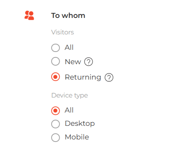Click the Visitors group label
The width and height of the screenshot is (169, 157).
point(62,32)
